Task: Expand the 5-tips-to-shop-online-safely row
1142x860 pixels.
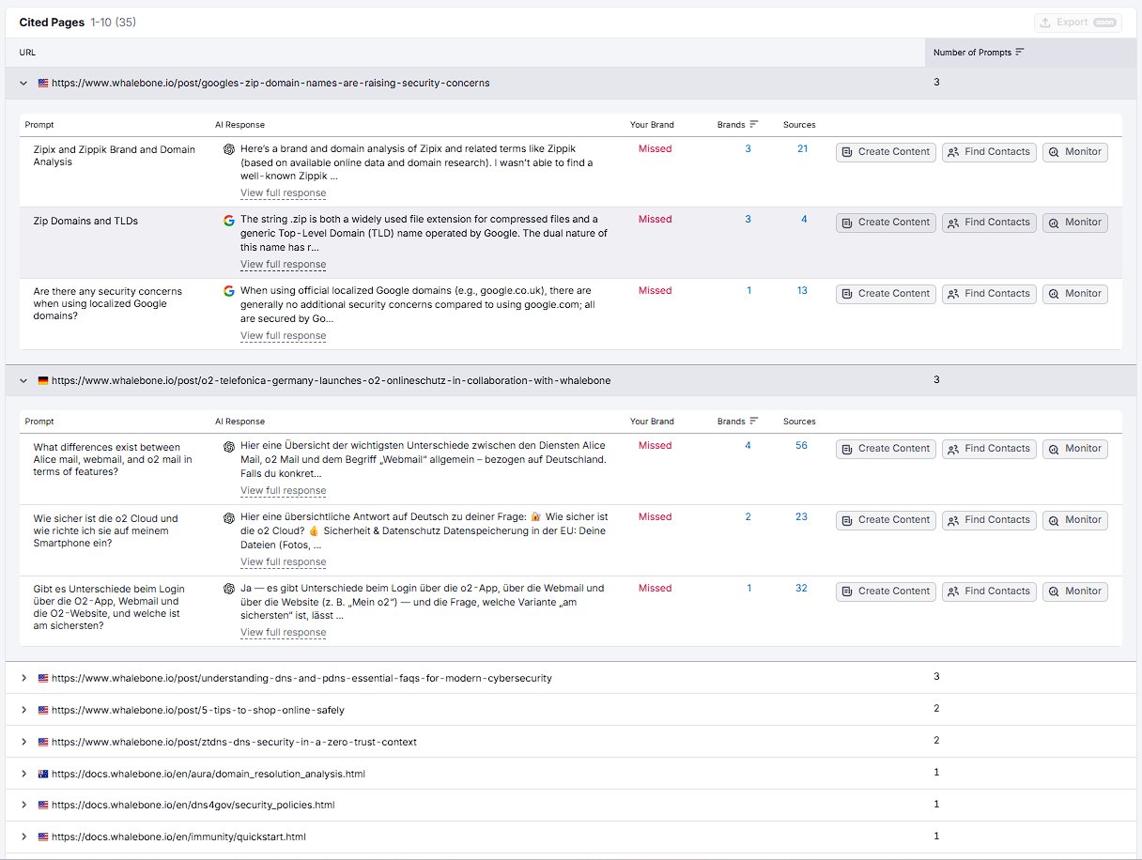Action: click(x=23, y=710)
